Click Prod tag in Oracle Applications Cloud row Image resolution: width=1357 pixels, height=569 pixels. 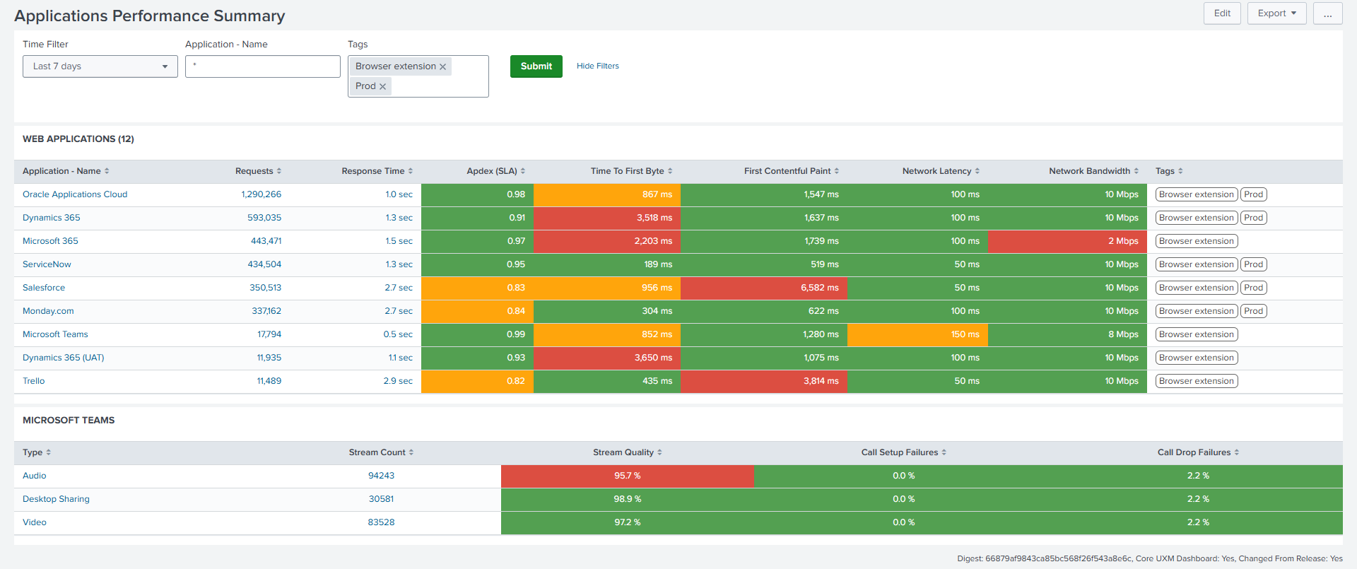click(1254, 194)
